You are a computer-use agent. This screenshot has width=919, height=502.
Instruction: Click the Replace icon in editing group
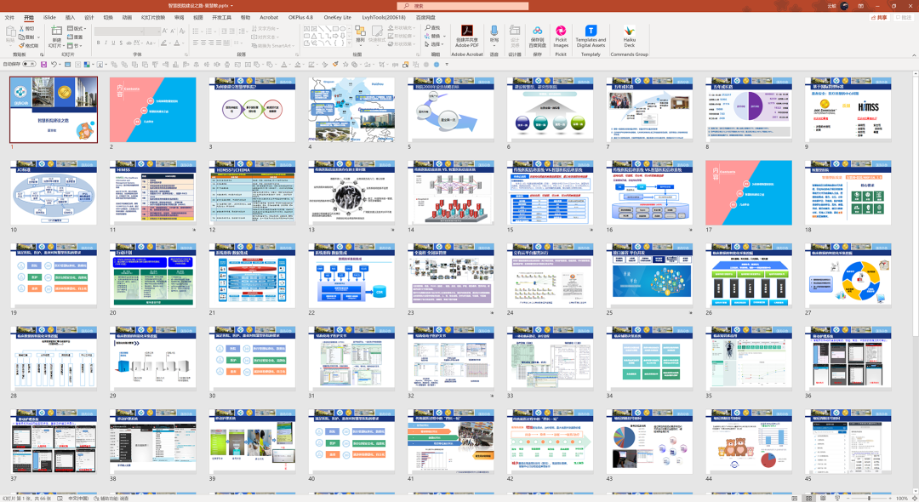pyautogui.click(x=428, y=36)
